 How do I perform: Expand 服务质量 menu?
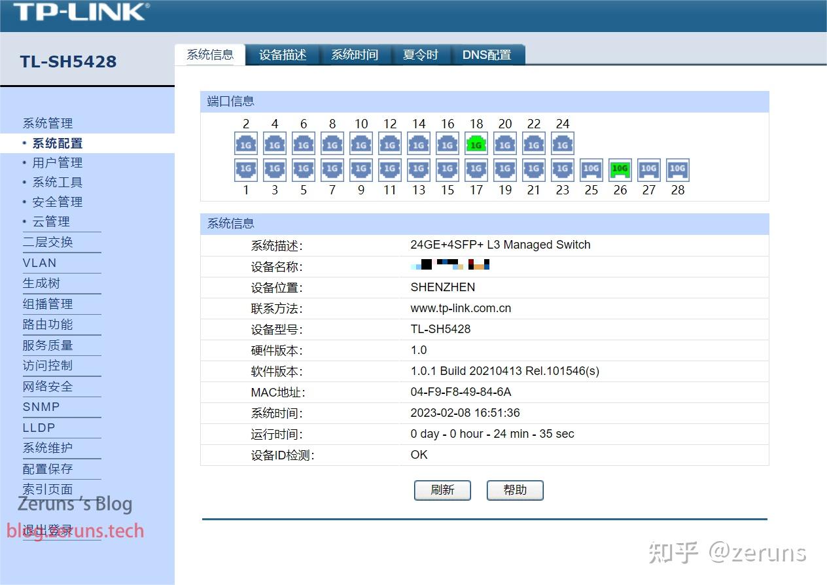coord(48,346)
